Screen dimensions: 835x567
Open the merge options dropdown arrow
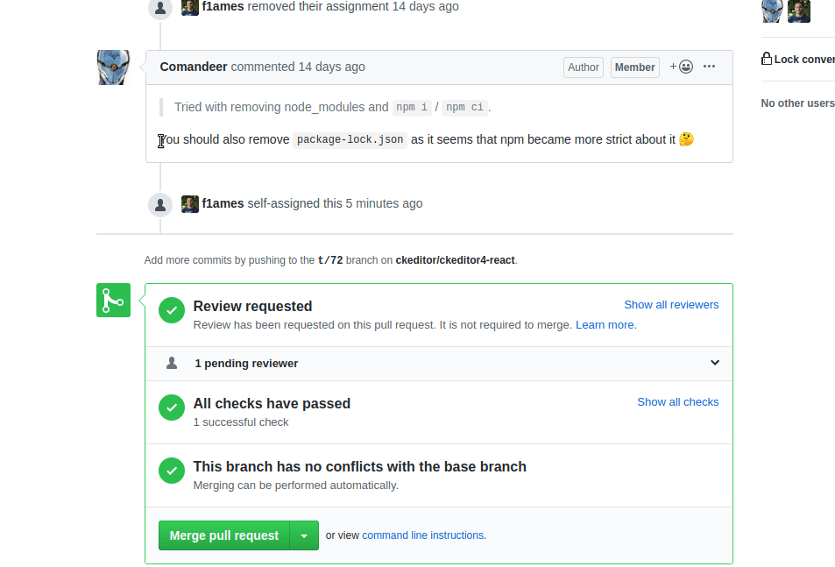tap(304, 535)
